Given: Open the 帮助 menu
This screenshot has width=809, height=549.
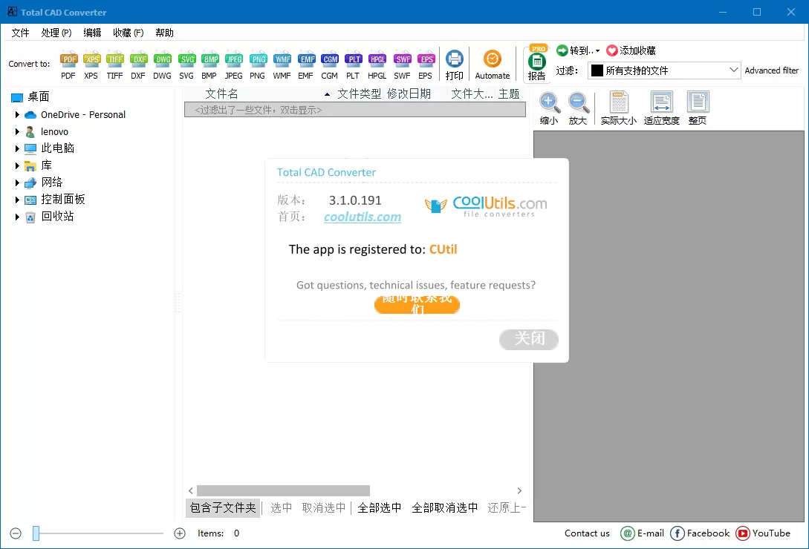Looking at the screenshot, I should pos(164,33).
